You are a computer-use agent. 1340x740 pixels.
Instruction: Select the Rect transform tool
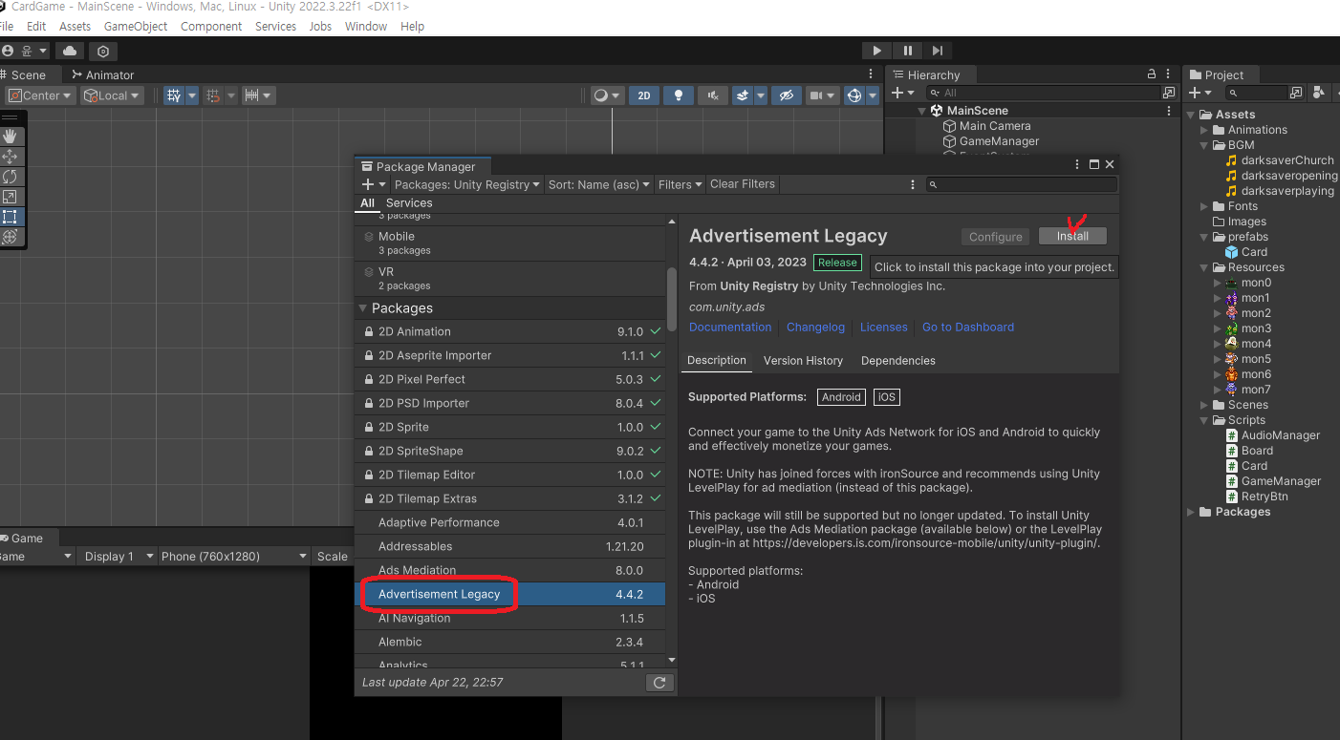click(10, 217)
